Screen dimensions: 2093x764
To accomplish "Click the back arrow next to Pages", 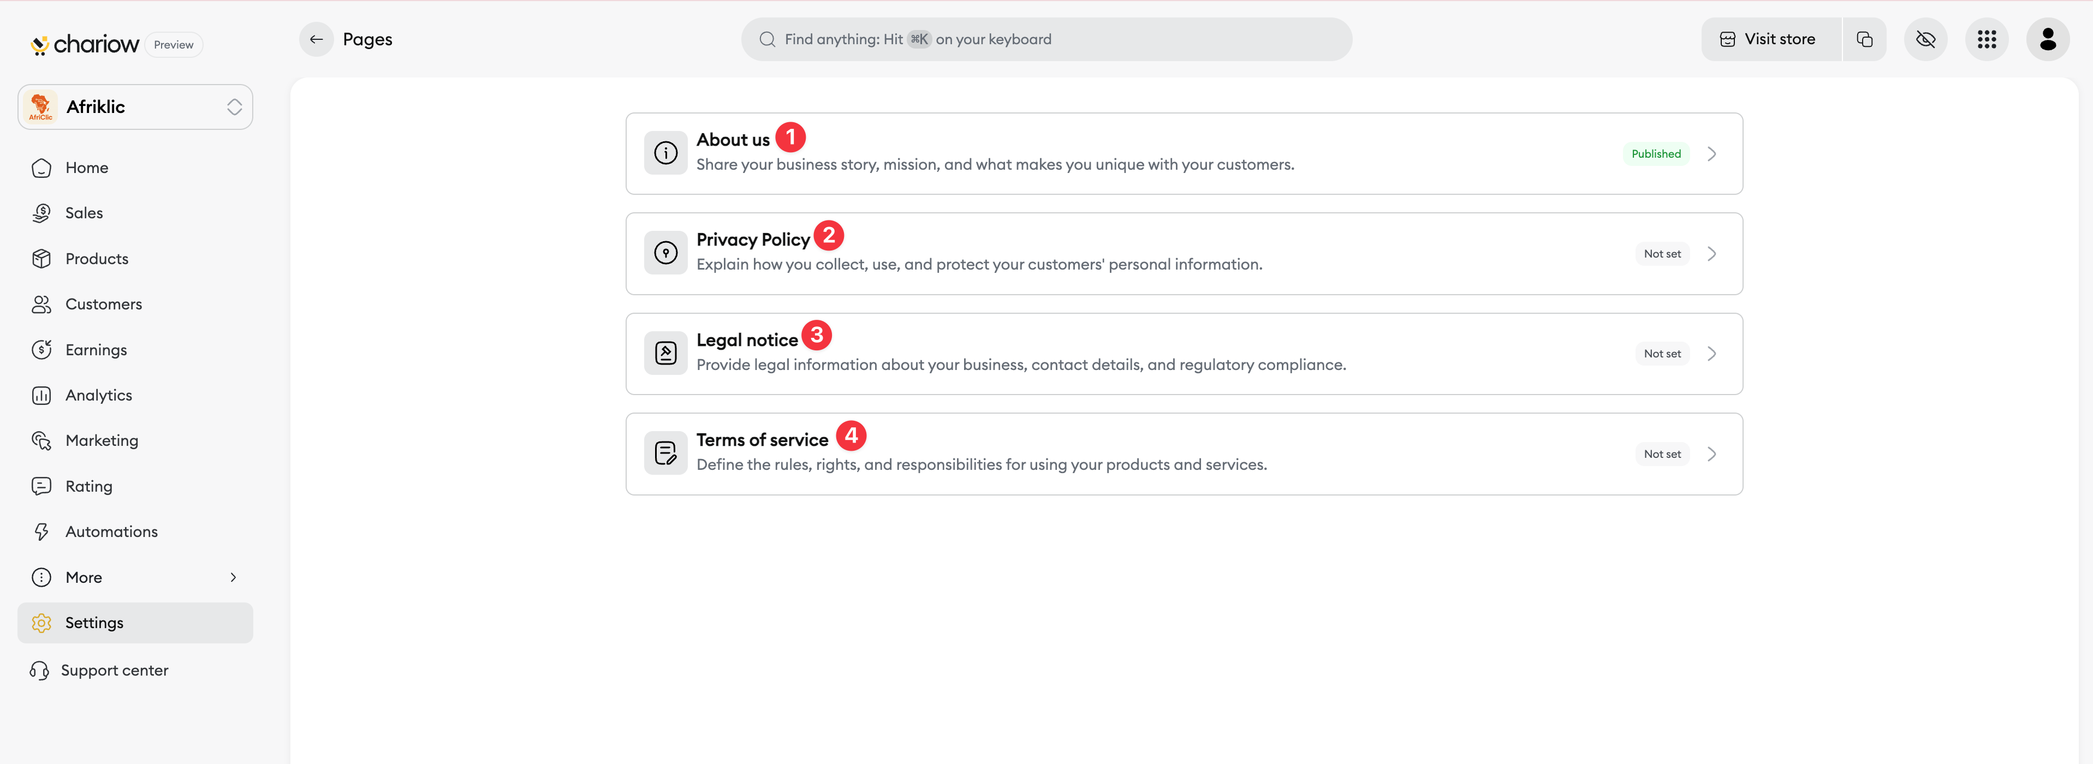I will coord(316,39).
